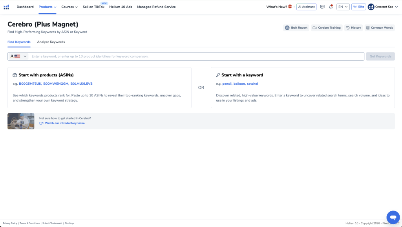Click the AI Assistant button
402x227 pixels.
pyautogui.click(x=306, y=7)
